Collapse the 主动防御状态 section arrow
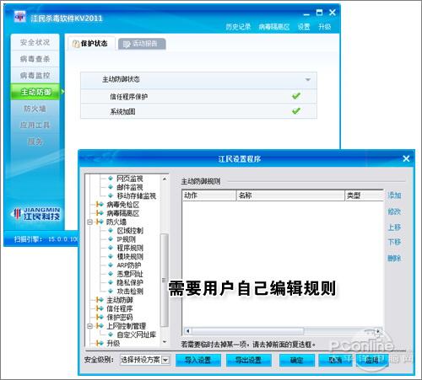 coord(308,80)
